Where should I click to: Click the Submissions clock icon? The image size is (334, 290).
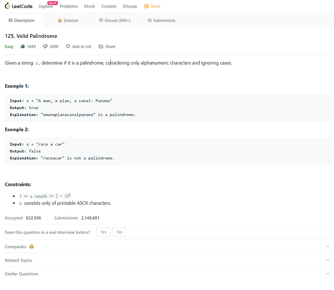(x=150, y=20)
